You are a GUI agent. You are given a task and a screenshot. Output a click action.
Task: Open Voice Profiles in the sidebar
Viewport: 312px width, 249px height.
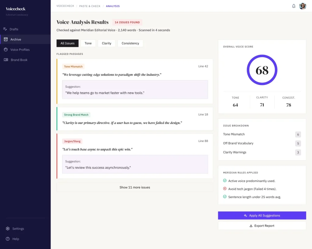(25, 50)
